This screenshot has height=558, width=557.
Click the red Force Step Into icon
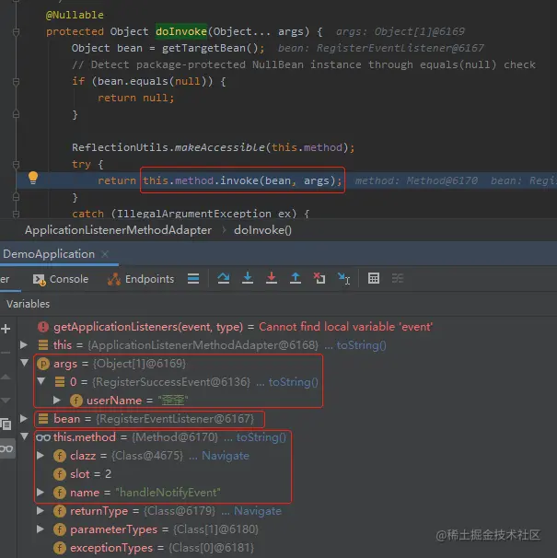[x=272, y=278]
